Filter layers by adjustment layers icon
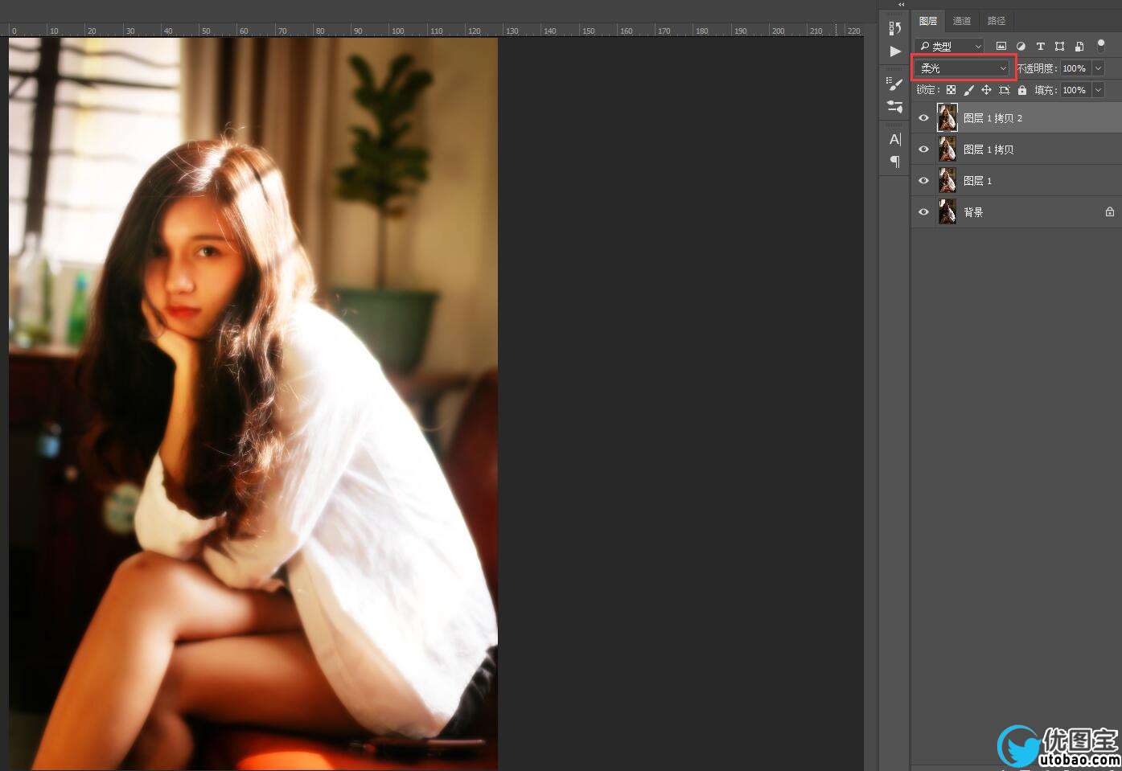Screen dimensions: 1122x771 coord(1021,47)
